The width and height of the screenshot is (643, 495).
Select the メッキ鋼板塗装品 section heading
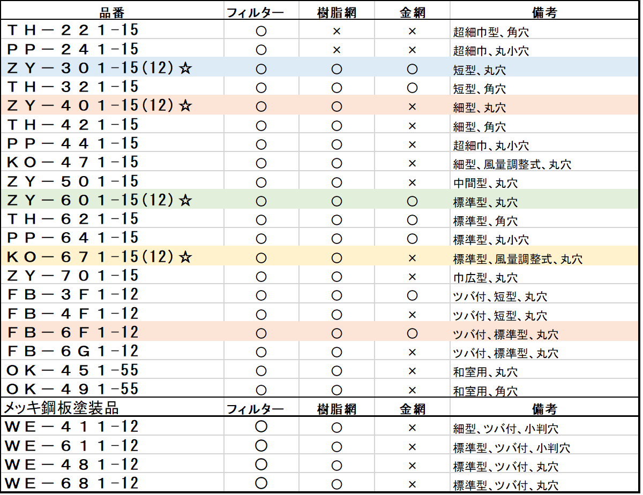pyautogui.click(x=62, y=408)
